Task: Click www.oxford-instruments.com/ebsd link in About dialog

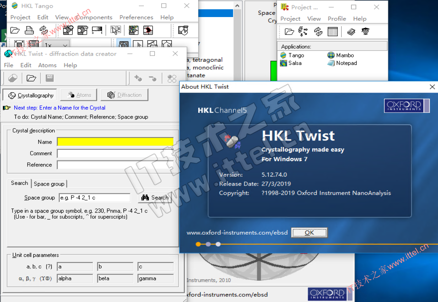Action: 237,233
